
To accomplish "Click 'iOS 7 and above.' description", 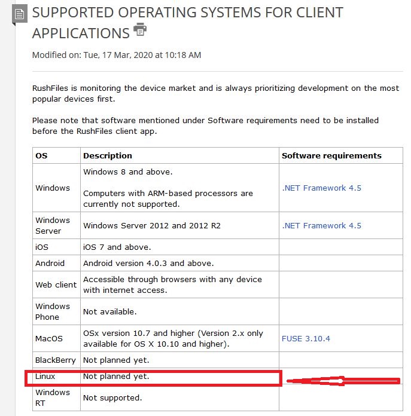I will pos(117,247).
